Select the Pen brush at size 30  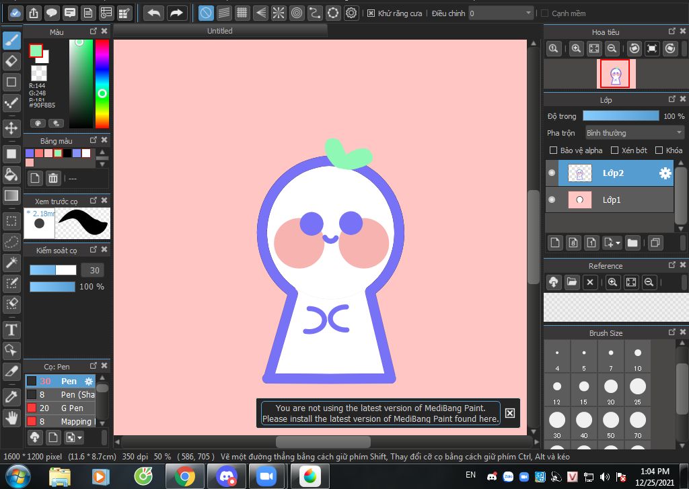point(60,381)
